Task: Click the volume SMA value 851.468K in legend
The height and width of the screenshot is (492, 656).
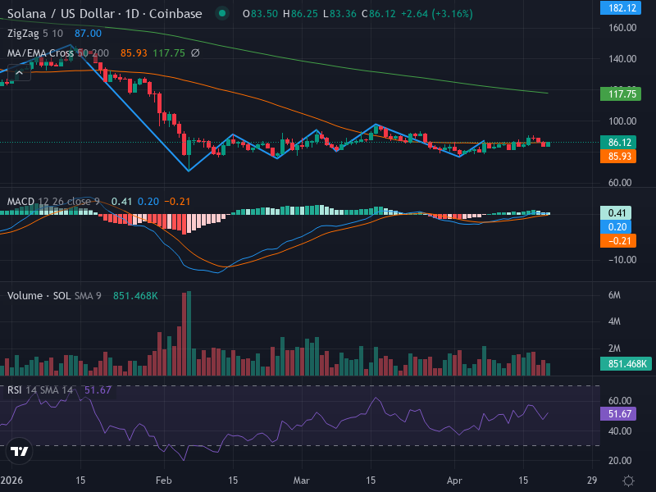Action: pos(135,296)
